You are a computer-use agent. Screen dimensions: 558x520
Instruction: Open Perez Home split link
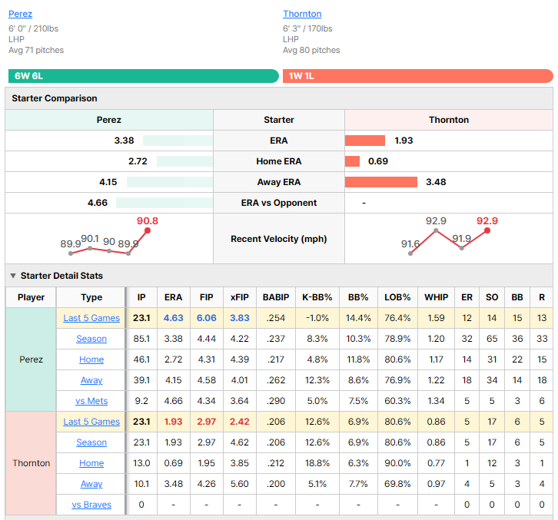[x=91, y=359]
